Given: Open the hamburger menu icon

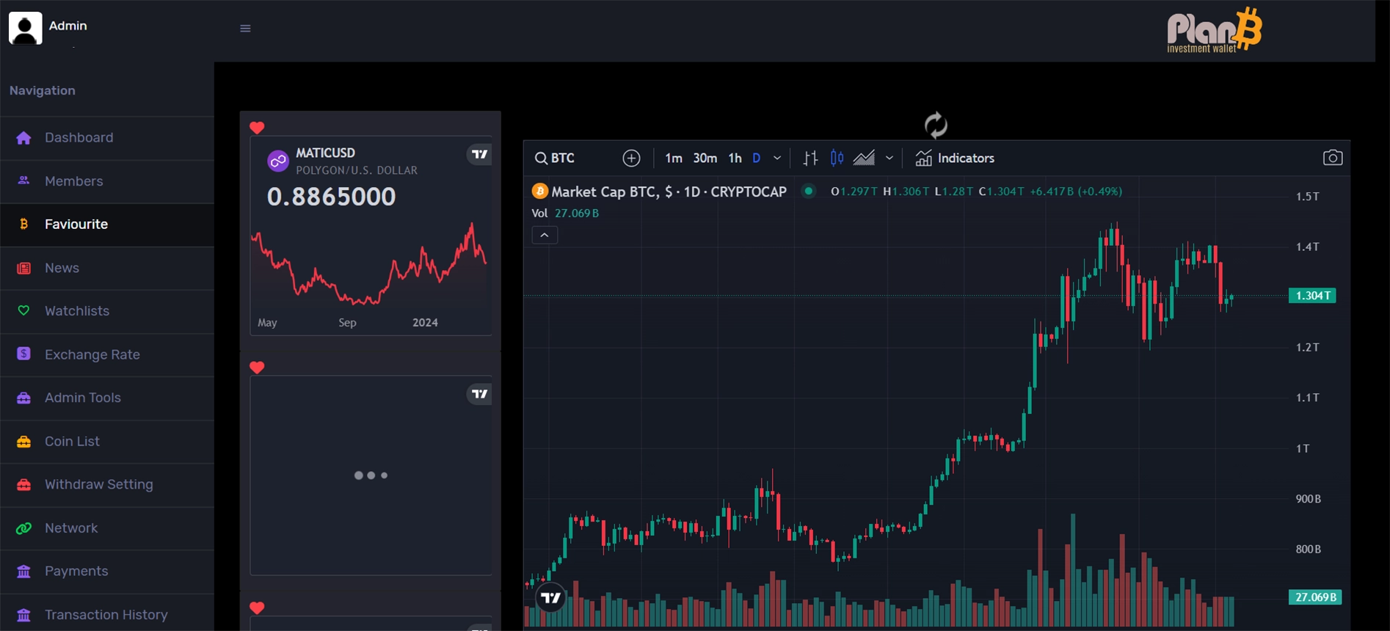Looking at the screenshot, I should click(245, 29).
